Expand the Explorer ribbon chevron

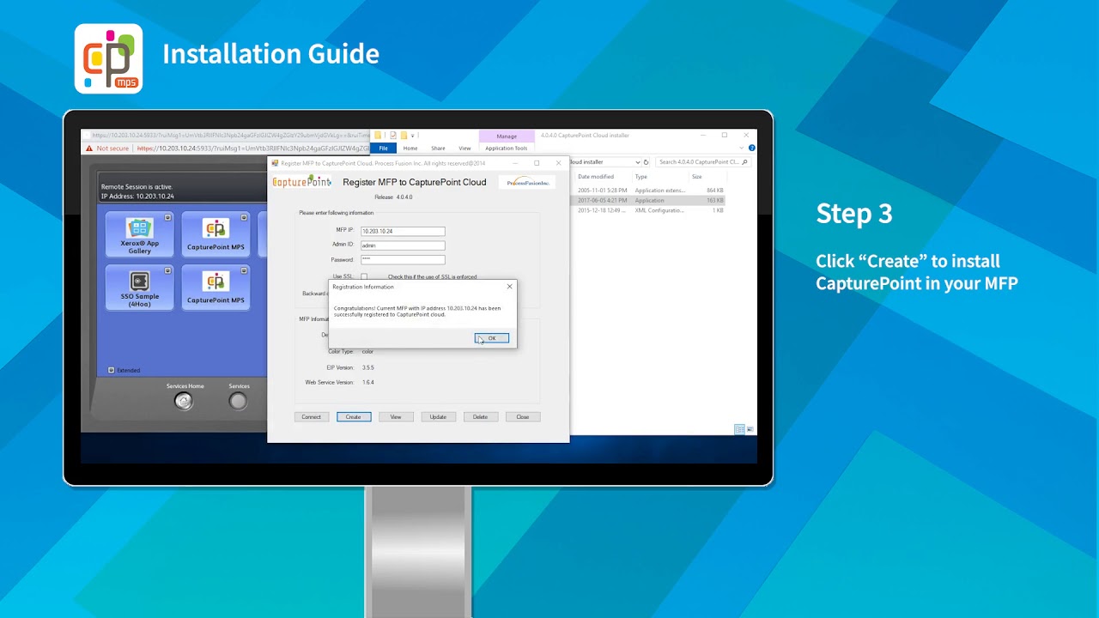pyautogui.click(x=743, y=148)
